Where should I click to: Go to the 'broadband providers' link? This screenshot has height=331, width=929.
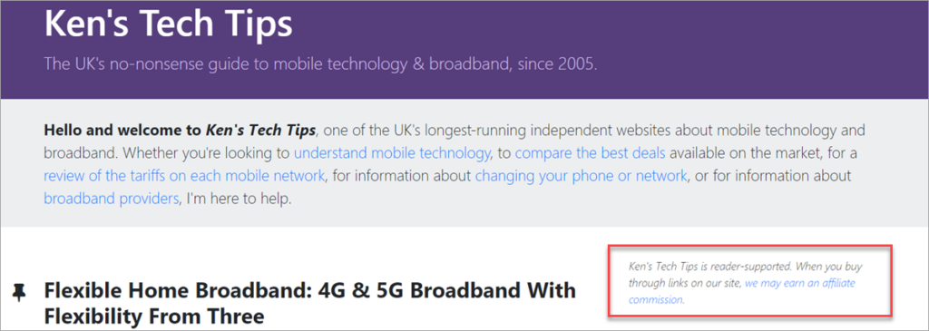(112, 199)
